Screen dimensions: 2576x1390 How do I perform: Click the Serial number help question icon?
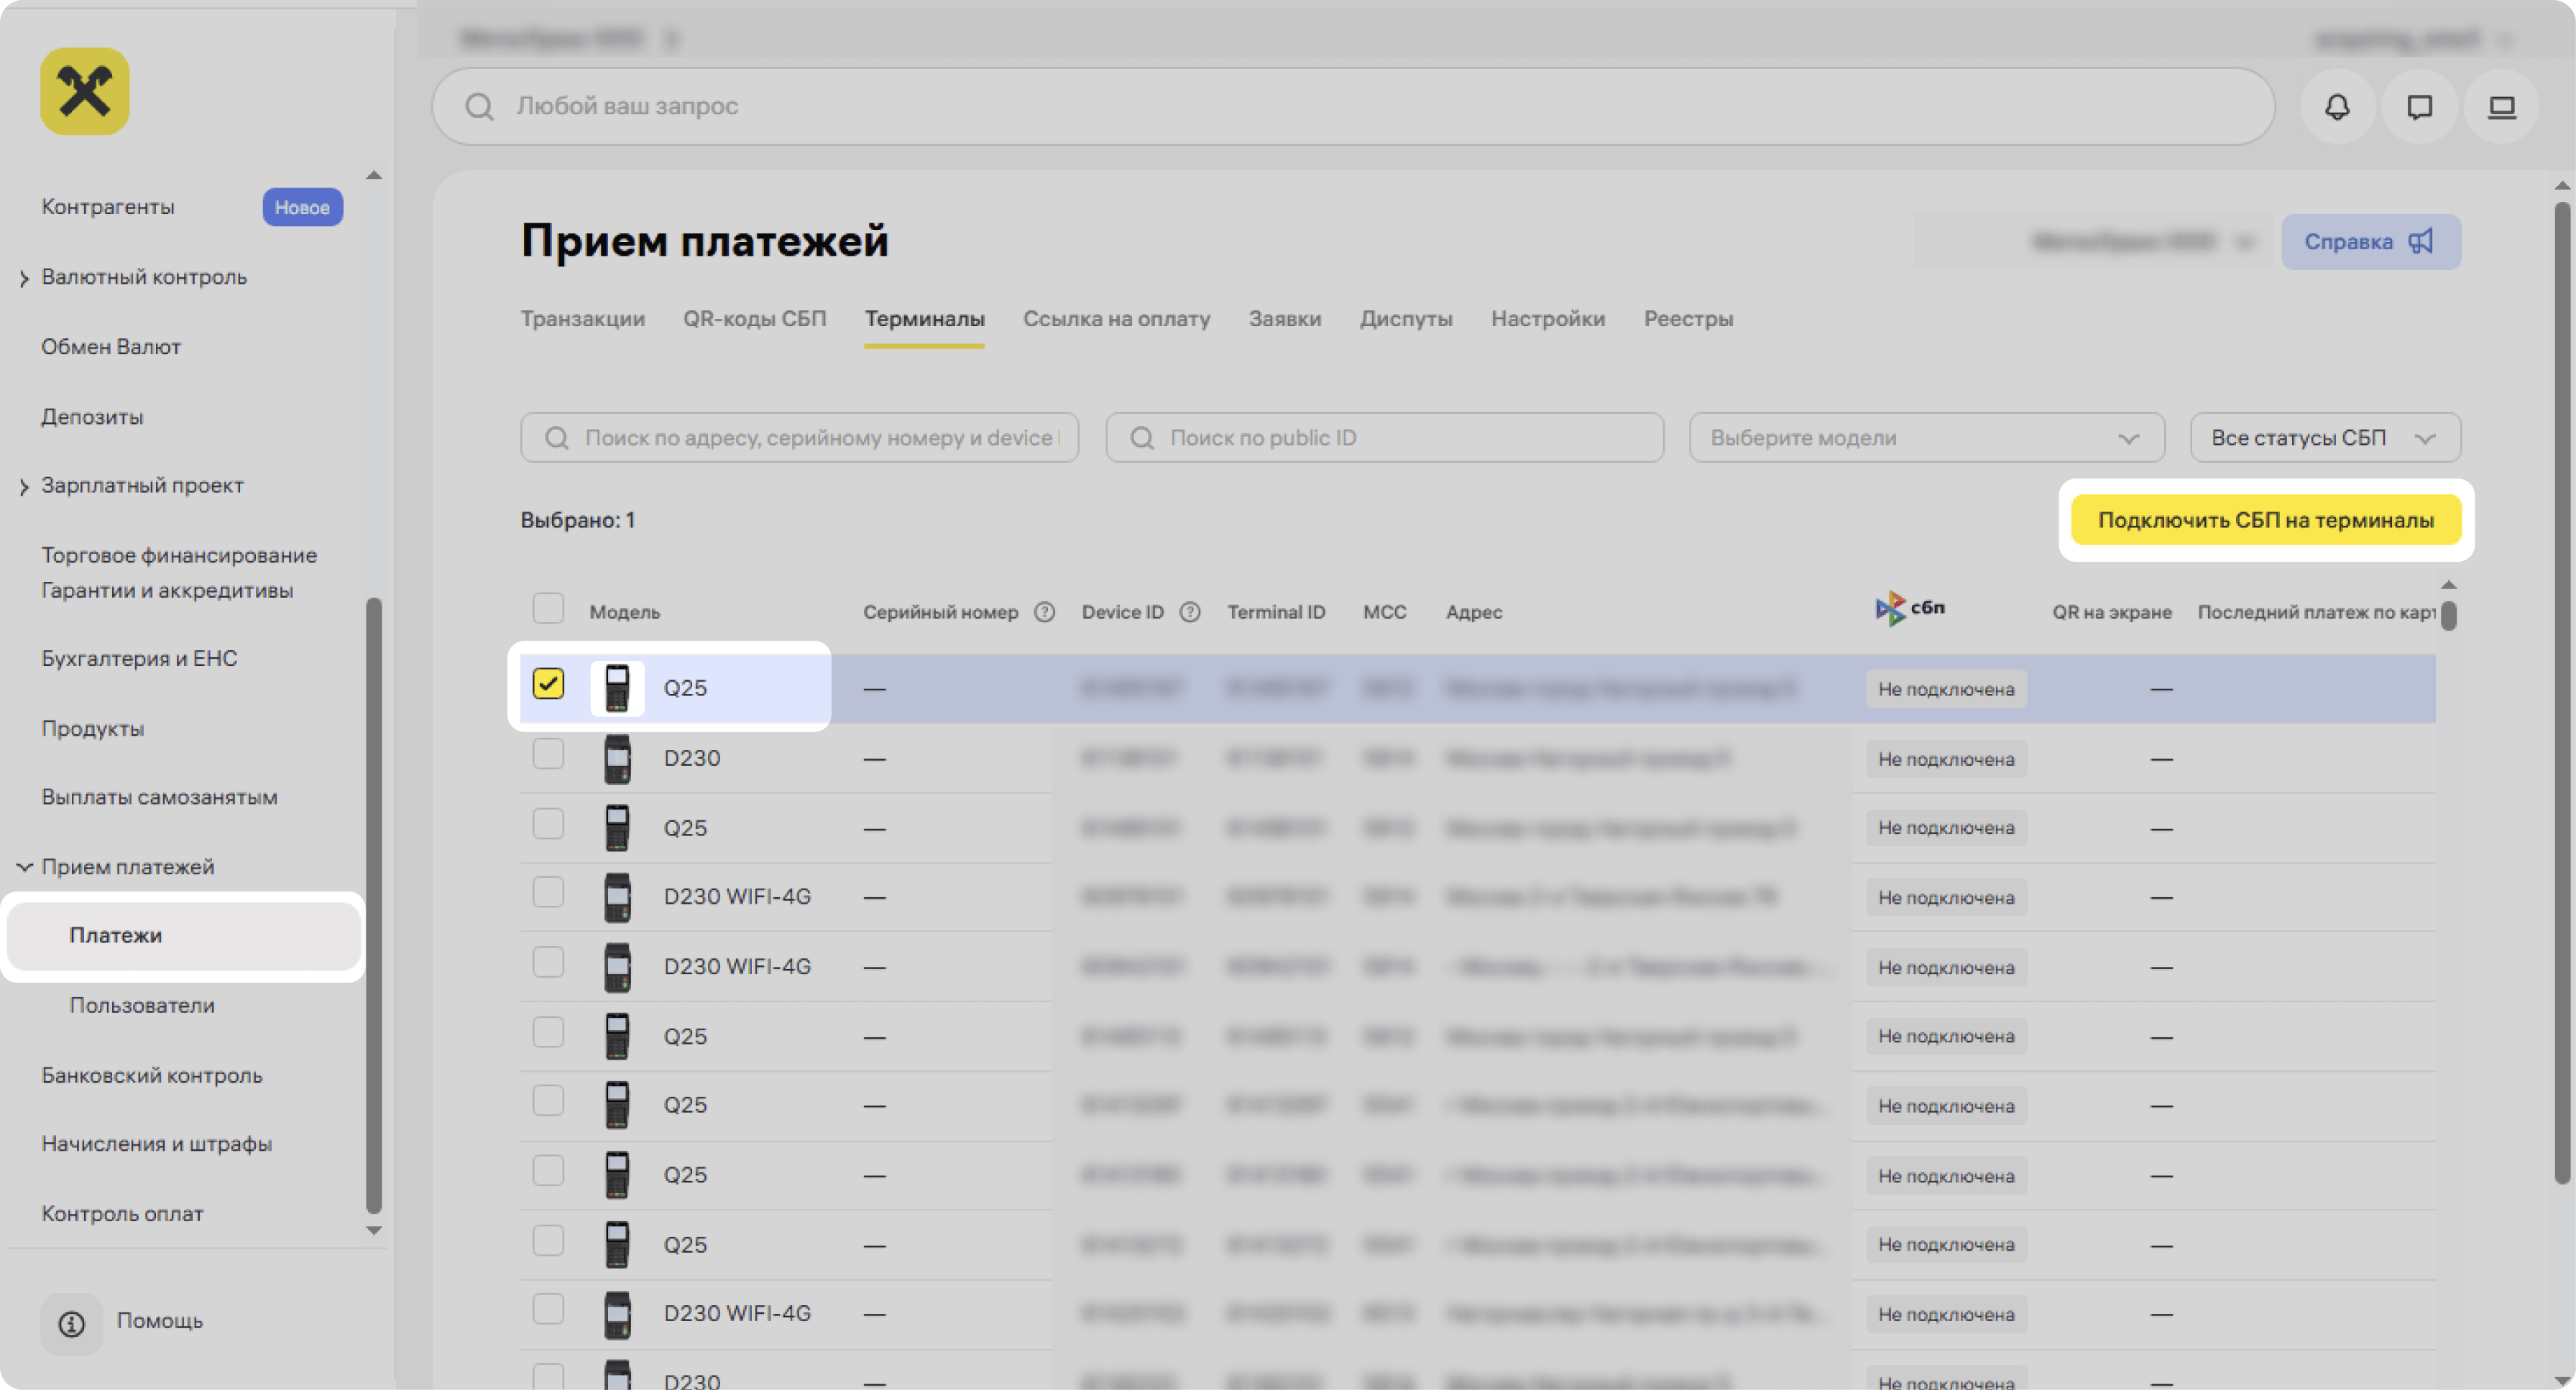[1044, 611]
